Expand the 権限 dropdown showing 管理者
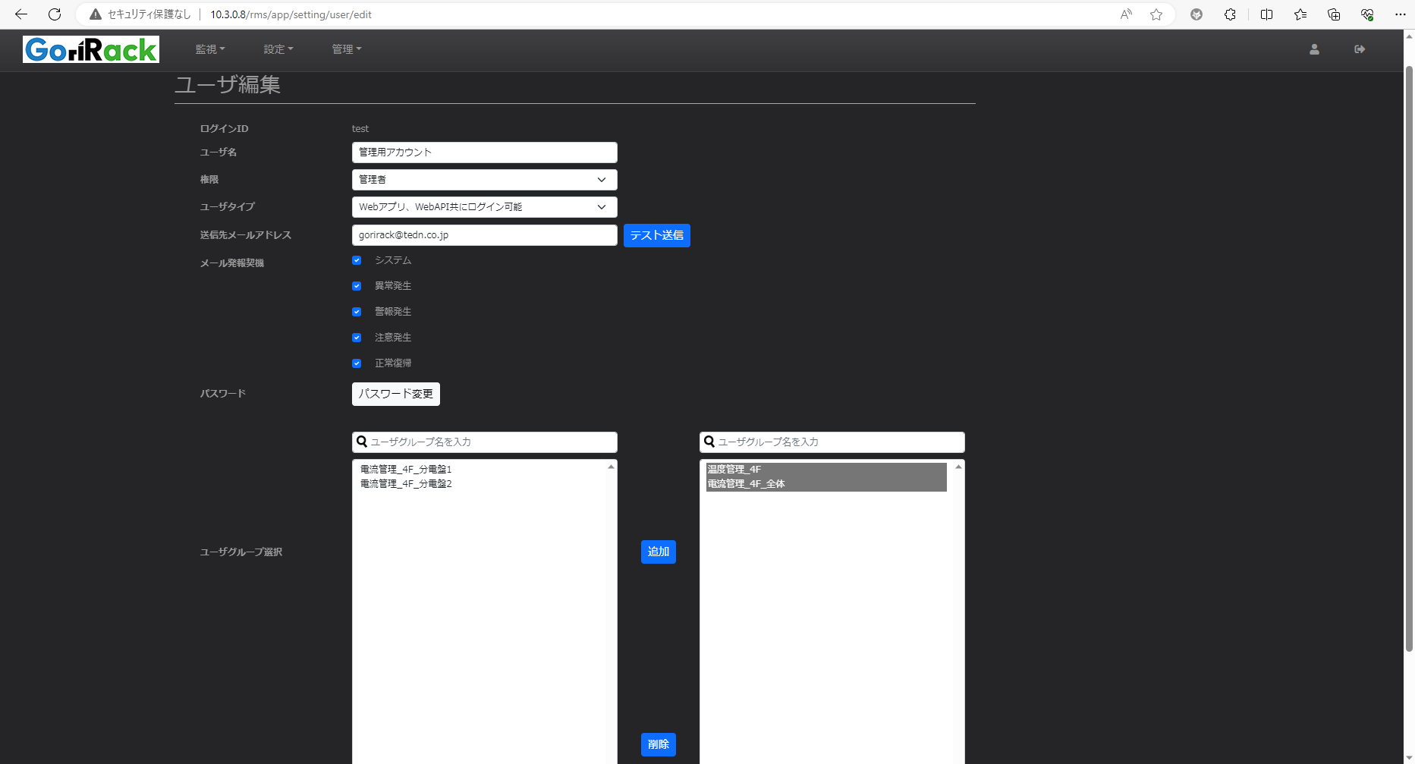The image size is (1415, 764). click(x=484, y=180)
